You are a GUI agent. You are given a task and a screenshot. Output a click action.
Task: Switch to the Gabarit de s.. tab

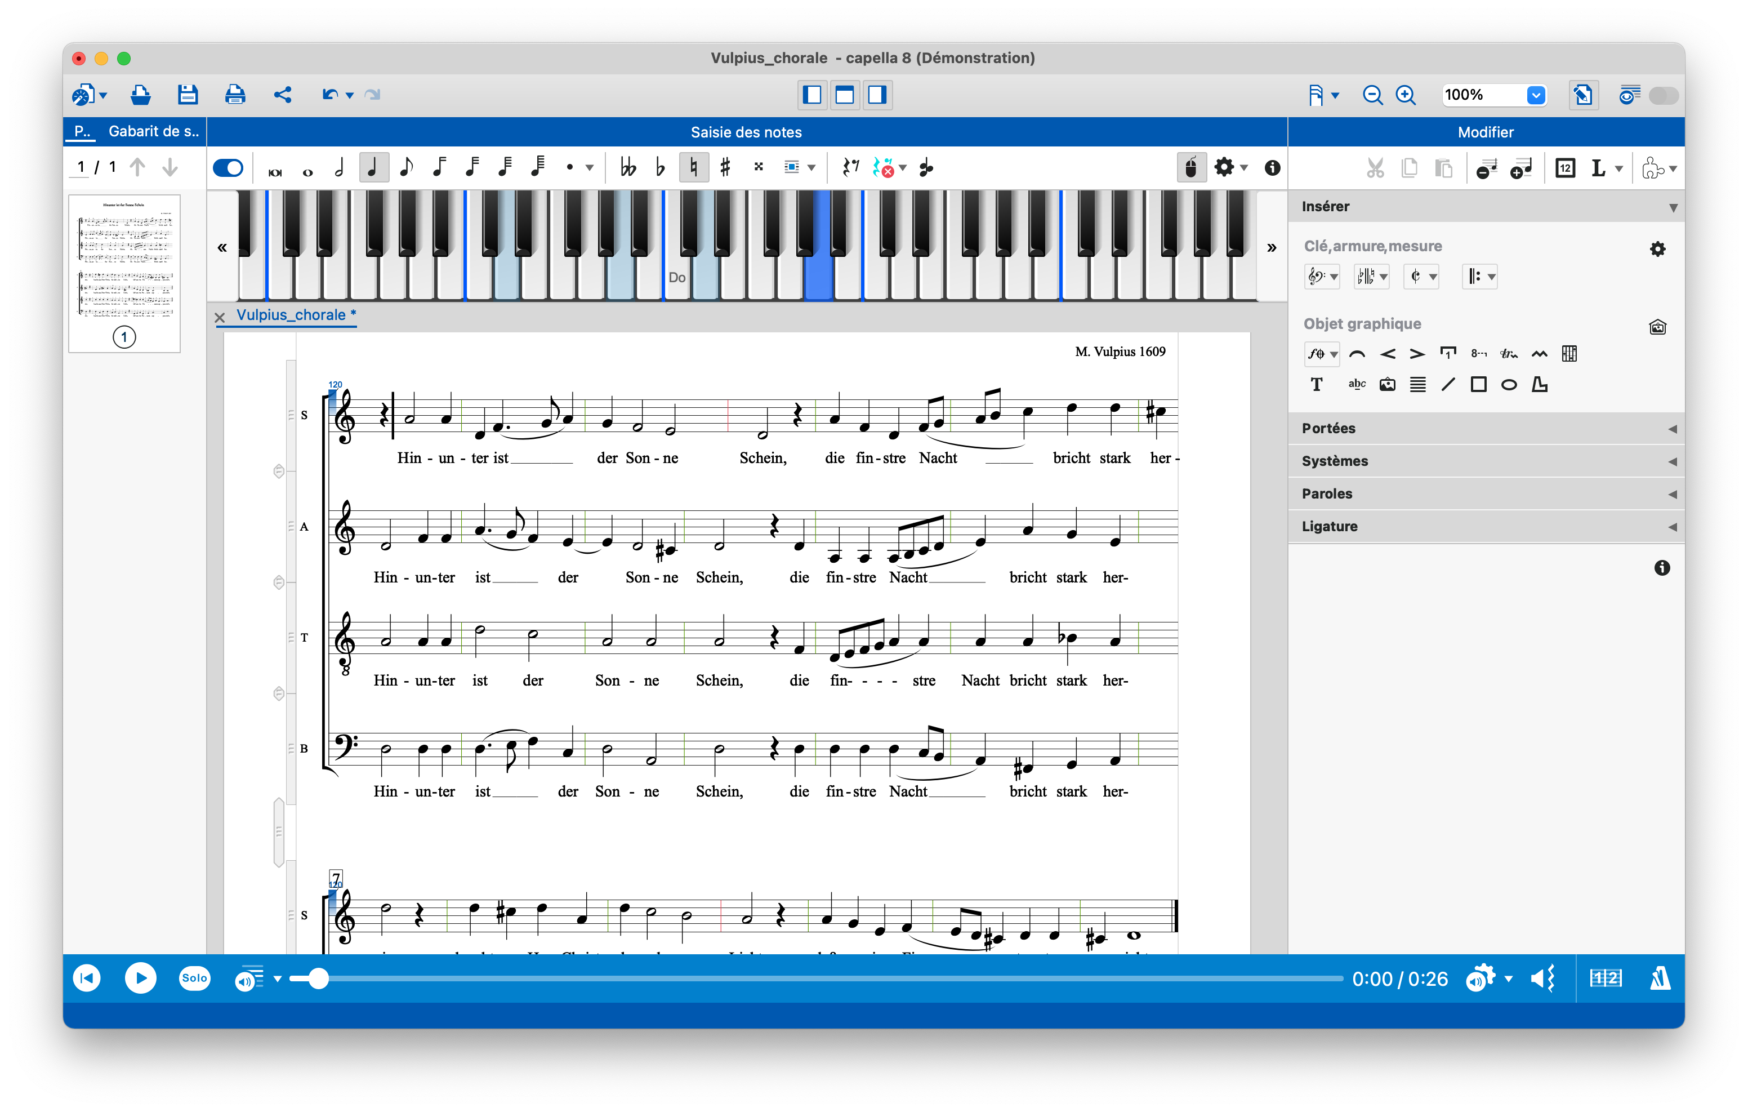pos(153,131)
